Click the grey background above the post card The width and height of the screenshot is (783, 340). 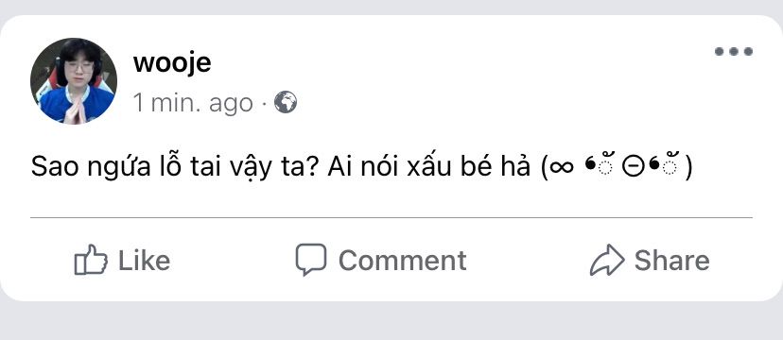click(x=391, y=7)
